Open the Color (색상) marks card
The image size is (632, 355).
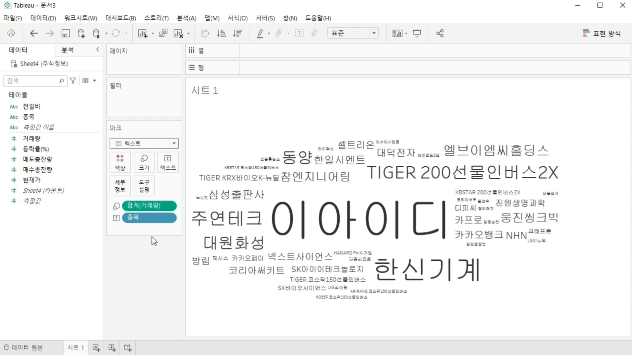click(x=120, y=162)
